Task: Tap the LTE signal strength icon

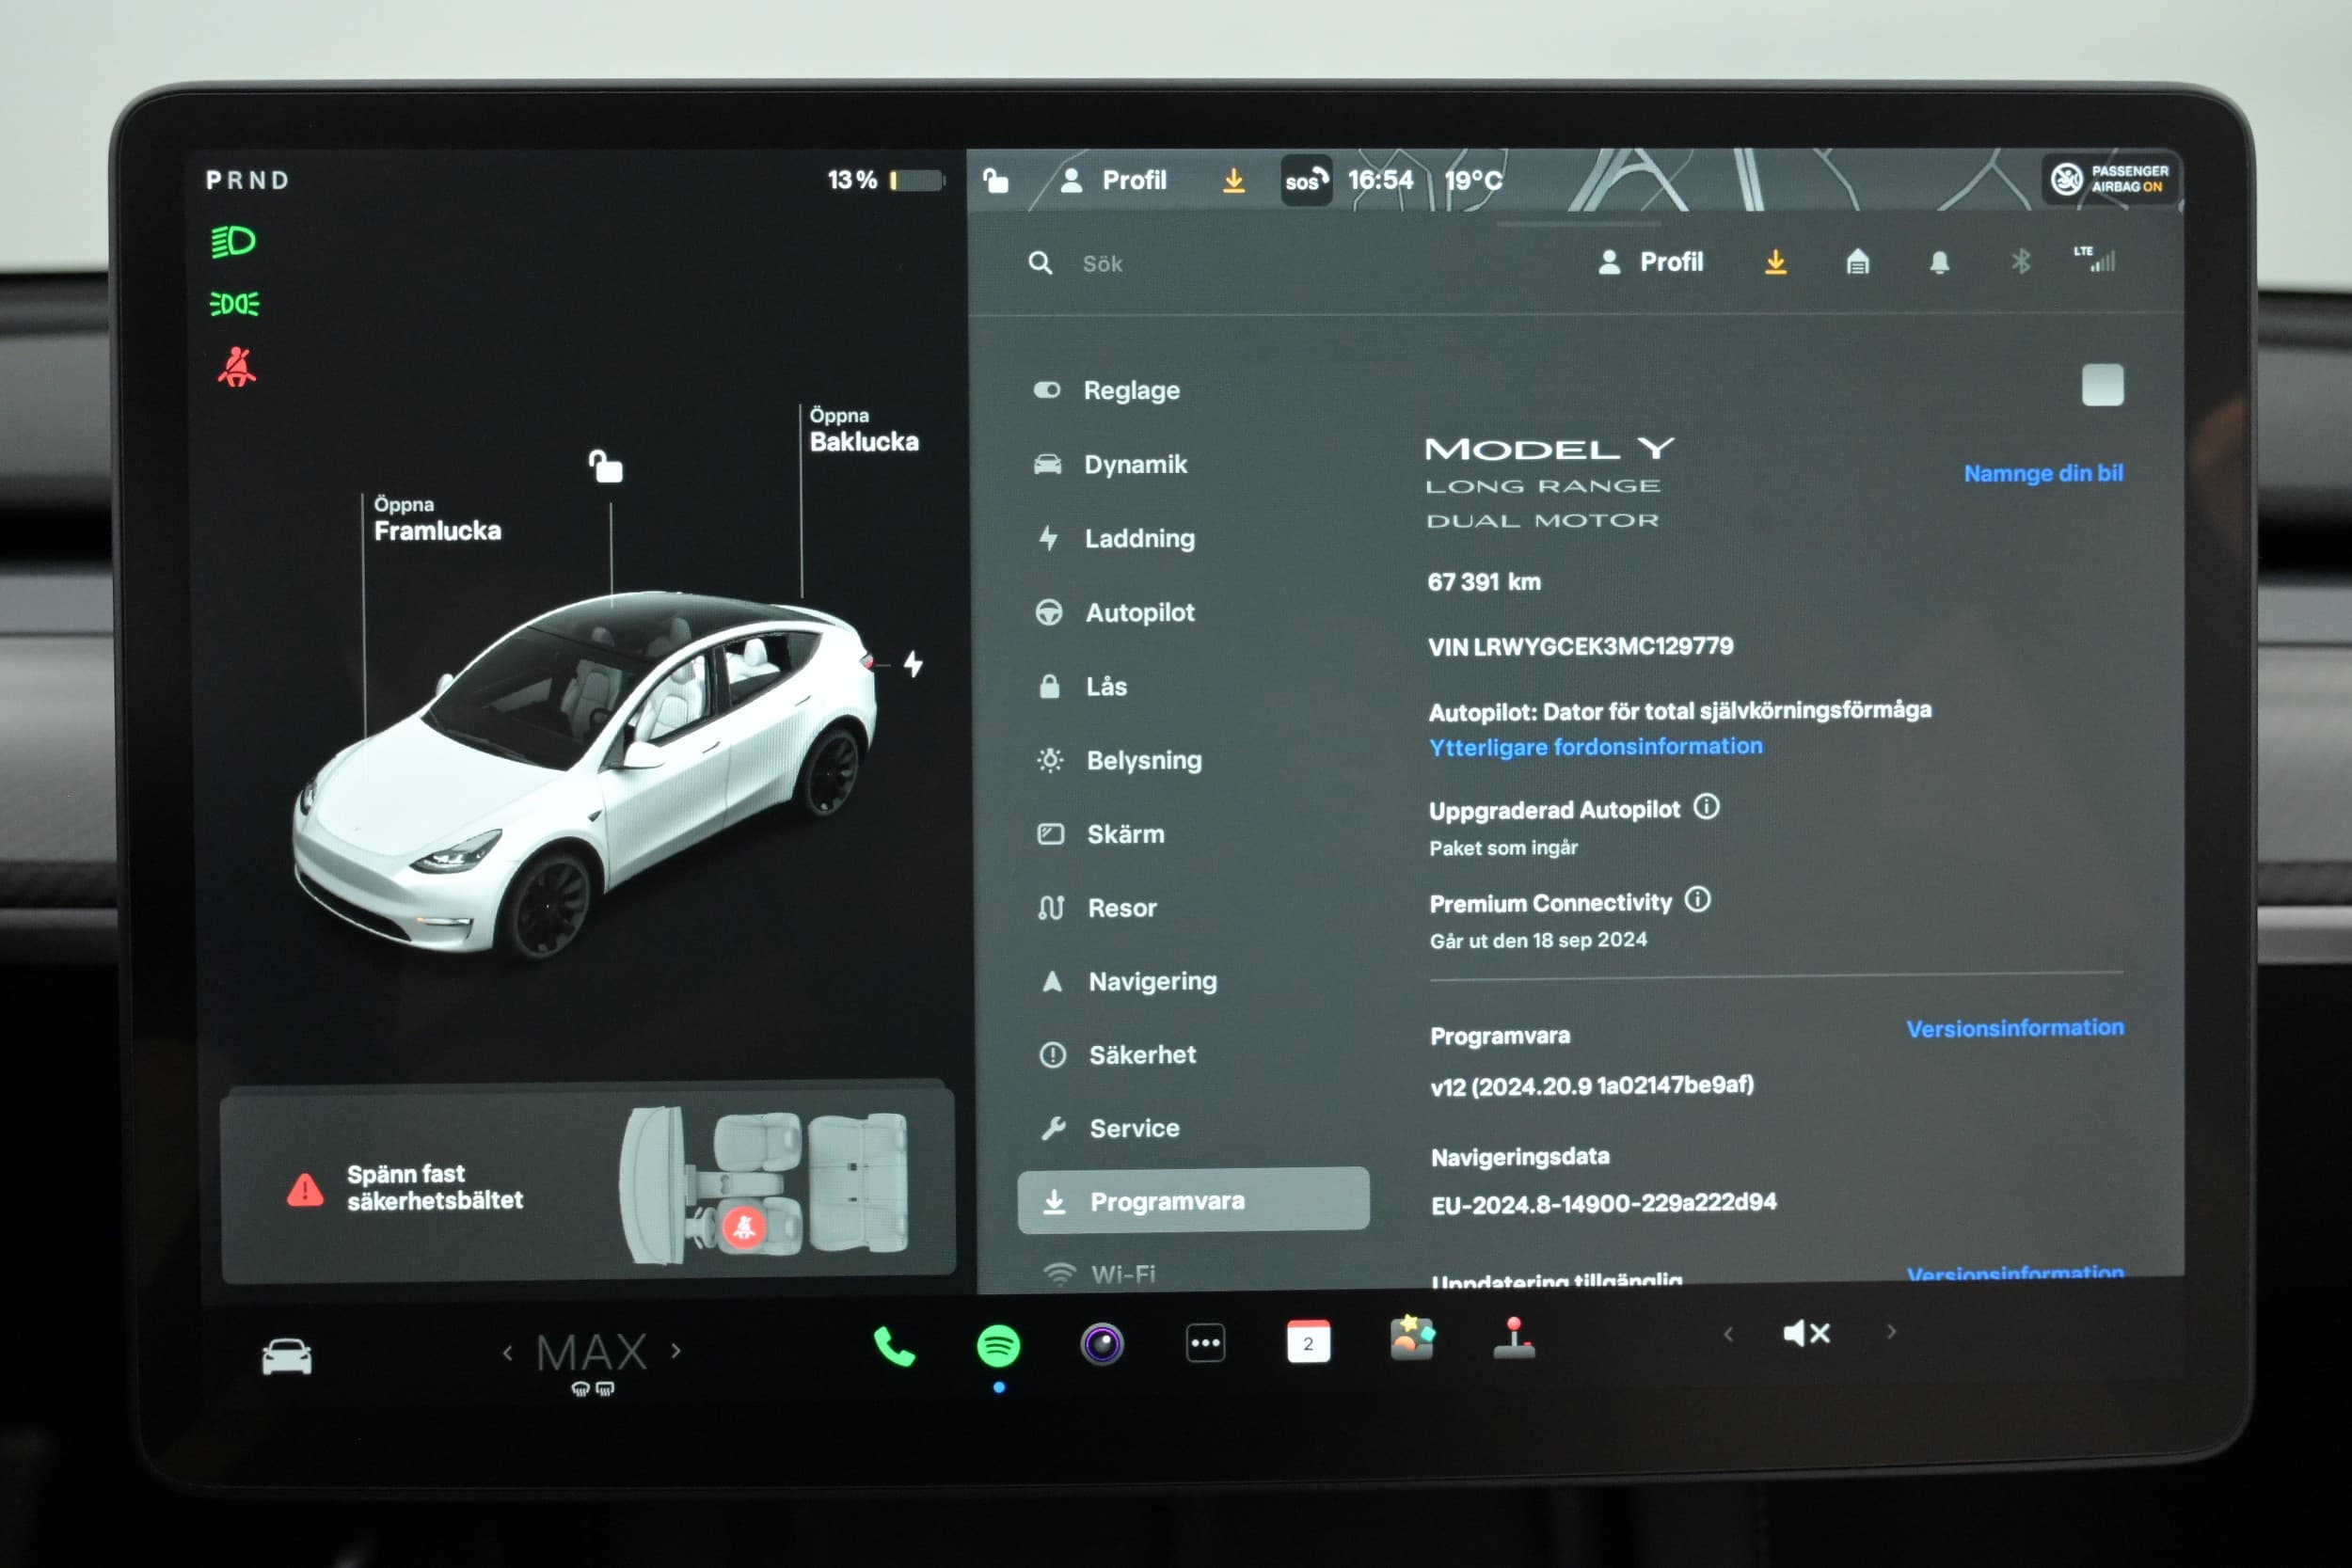Action: (x=2095, y=259)
